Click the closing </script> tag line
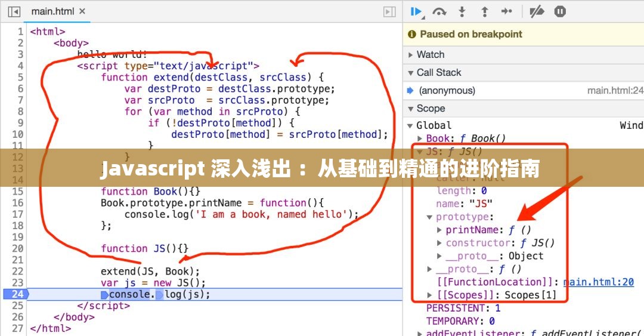Image resolution: width=644 pixels, height=336 pixels. (x=104, y=306)
